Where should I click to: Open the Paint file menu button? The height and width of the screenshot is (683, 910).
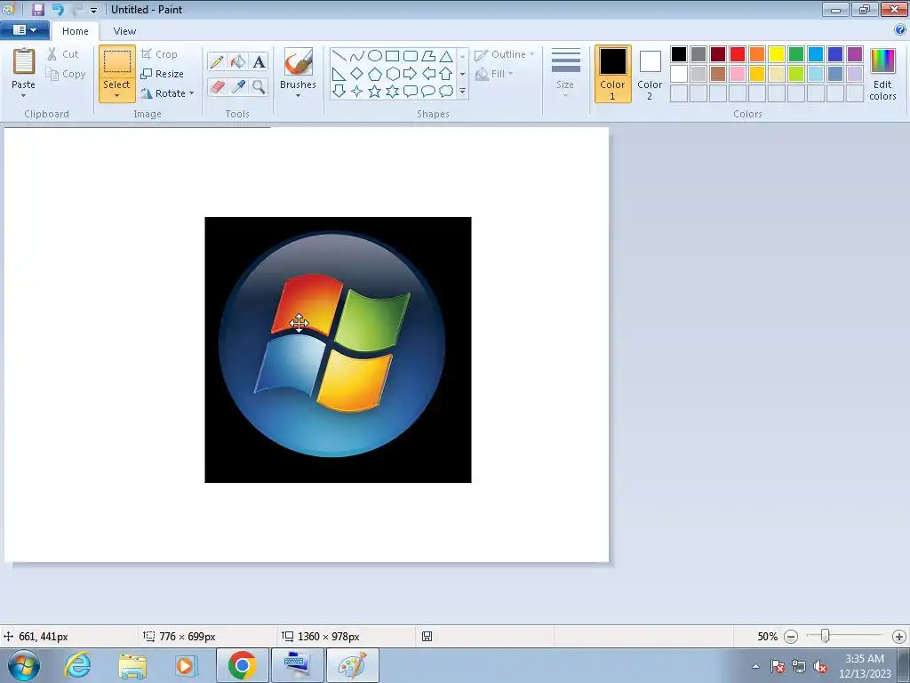tap(24, 29)
